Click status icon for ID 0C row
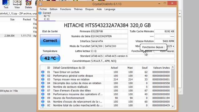Viewport: 199px width, 112px height. click(43, 105)
